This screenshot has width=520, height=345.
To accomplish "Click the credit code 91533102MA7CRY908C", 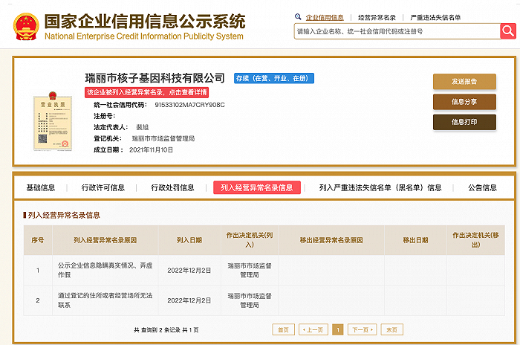I will tap(189, 105).
